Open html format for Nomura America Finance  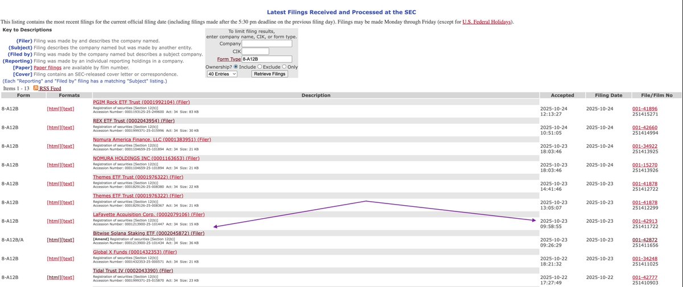pyautogui.click(x=54, y=146)
